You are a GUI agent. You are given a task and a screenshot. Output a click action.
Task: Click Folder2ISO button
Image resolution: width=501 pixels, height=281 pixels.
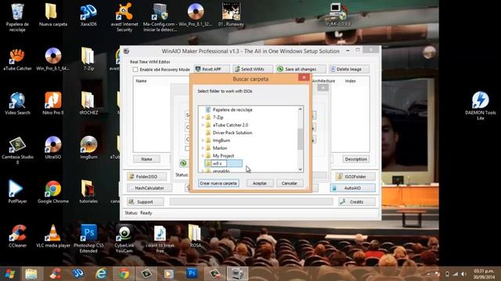(146, 176)
